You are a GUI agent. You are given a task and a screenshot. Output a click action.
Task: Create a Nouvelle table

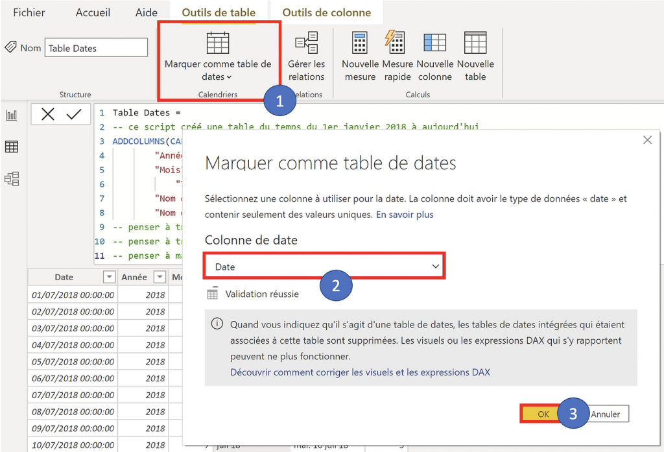click(475, 56)
